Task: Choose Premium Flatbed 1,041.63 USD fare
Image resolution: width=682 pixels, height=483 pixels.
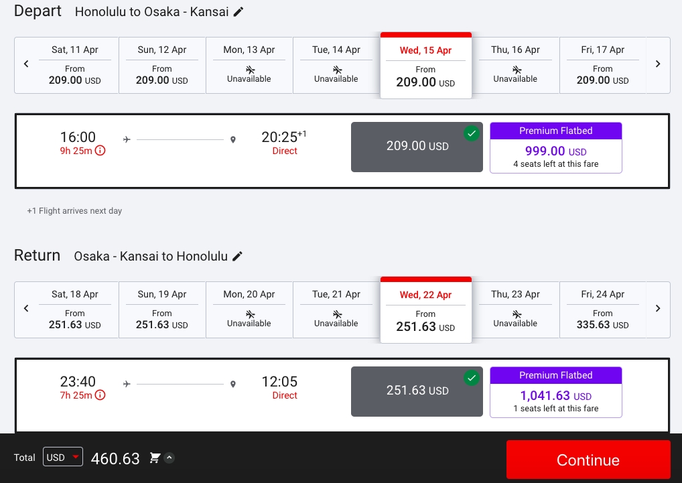Action: [556, 392]
